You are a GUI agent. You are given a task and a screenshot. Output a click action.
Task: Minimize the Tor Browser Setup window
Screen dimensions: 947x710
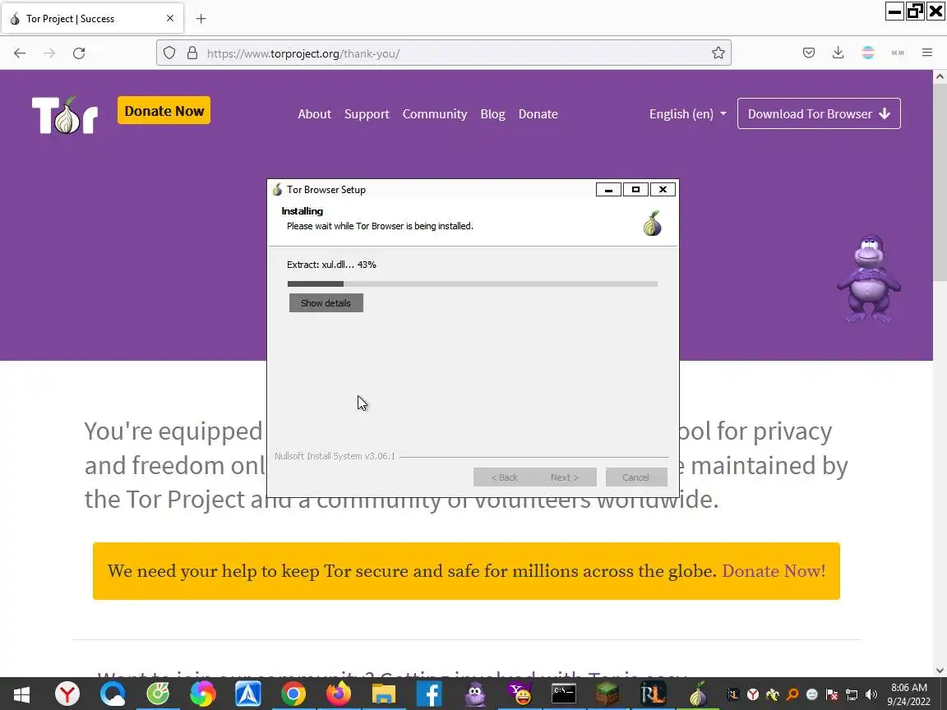pyautogui.click(x=609, y=190)
